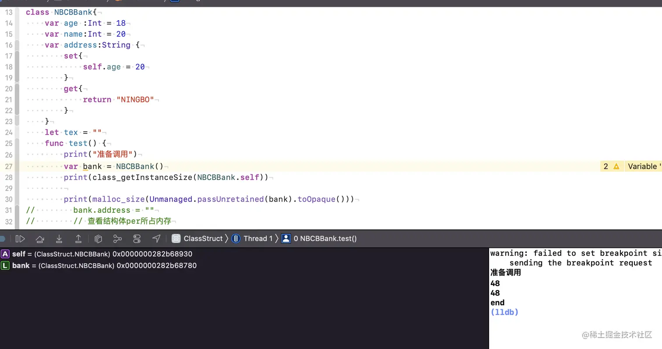Click 'name' variable on line 15
The width and height of the screenshot is (662, 349).
point(73,34)
